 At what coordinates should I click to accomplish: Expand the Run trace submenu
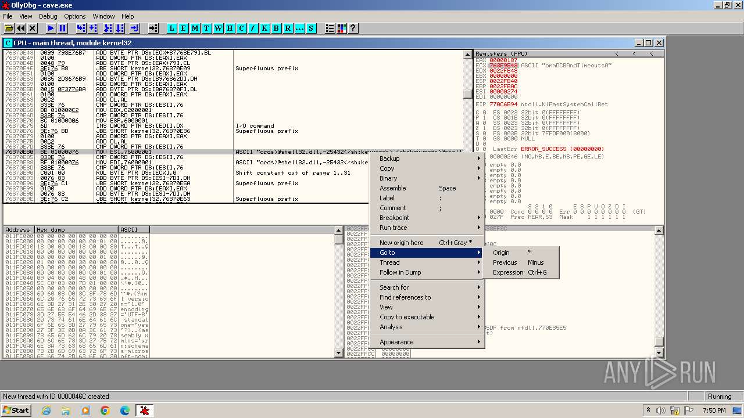[427, 228]
